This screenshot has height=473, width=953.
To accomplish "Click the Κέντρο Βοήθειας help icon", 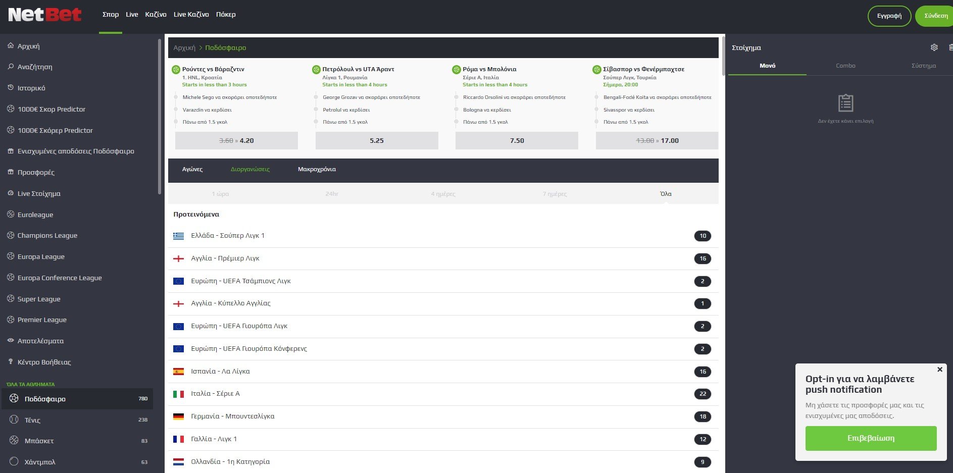I will pos(11,361).
